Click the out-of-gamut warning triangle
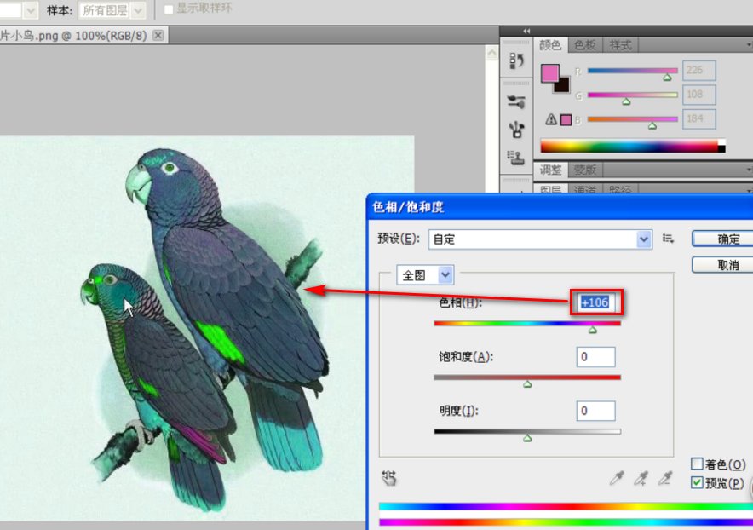Image resolution: width=753 pixels, height=530 pixels. (x=550, y=119)
